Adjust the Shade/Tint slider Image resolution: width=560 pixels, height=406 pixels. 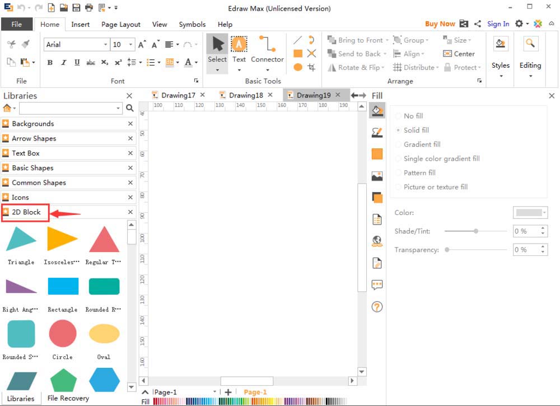(475, 231)
